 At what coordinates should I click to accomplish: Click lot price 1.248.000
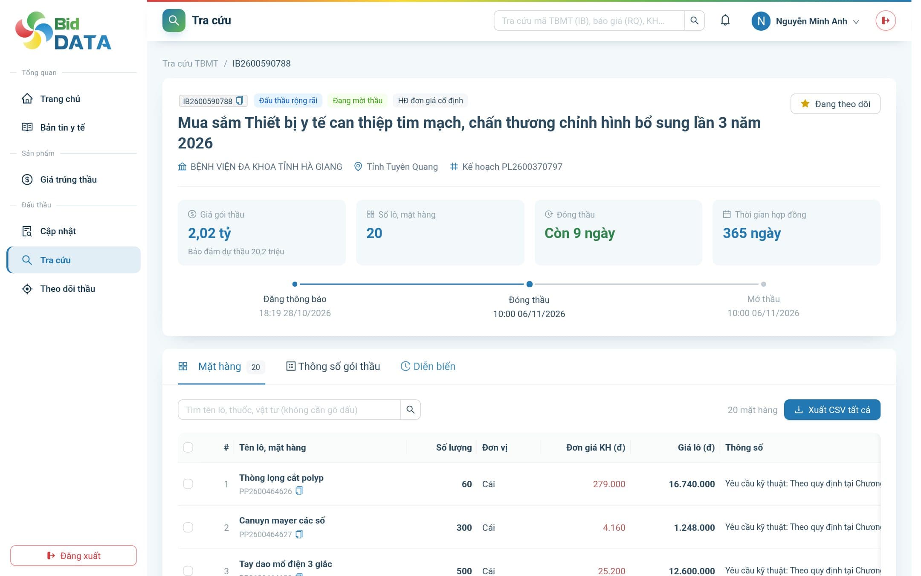click(694, 528)
